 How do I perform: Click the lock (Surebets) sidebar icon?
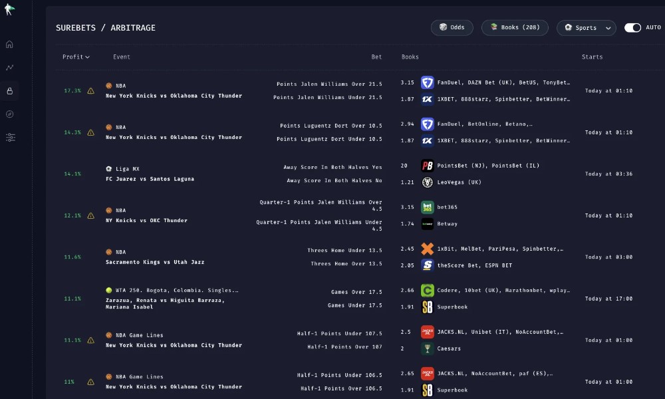pos(9,90)
